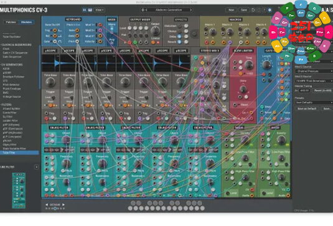
Task: Click the Gate Sequencer Length knob
Action: click(267, 64)
